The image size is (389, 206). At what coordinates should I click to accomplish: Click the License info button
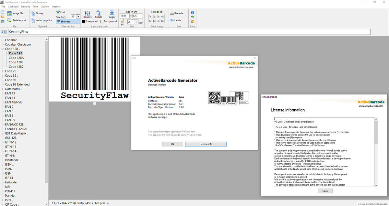click(206, 144)
